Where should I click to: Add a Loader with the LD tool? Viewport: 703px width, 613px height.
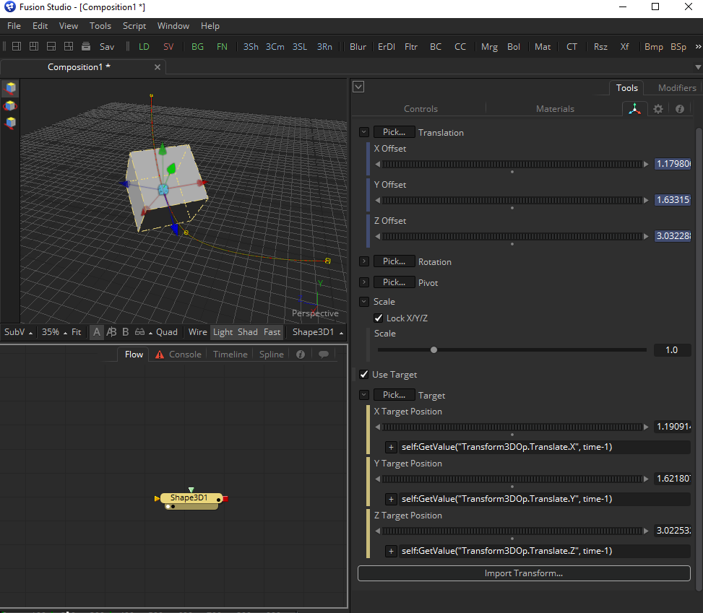coord(144,47)
